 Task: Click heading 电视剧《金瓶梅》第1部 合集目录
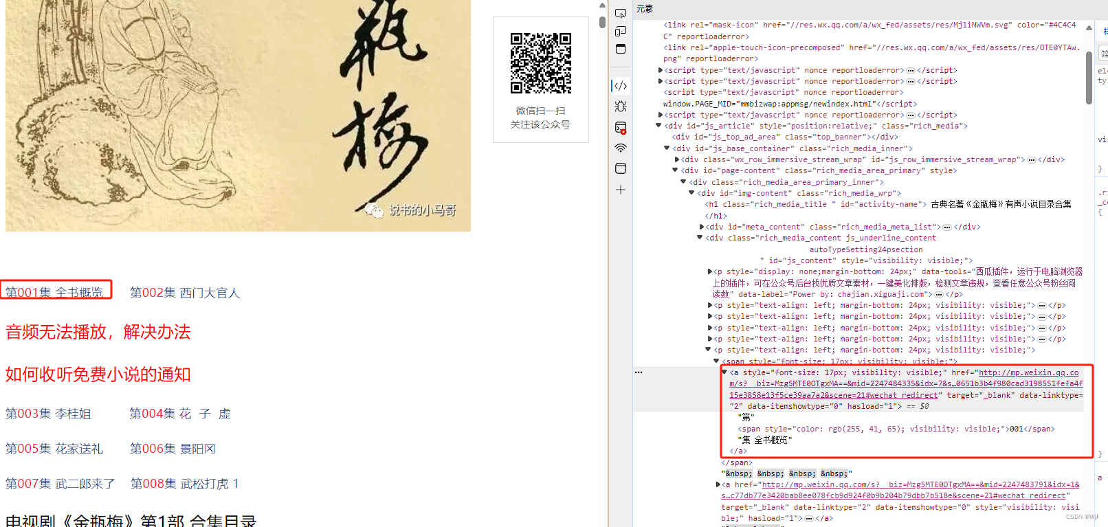tap(131, 520)
